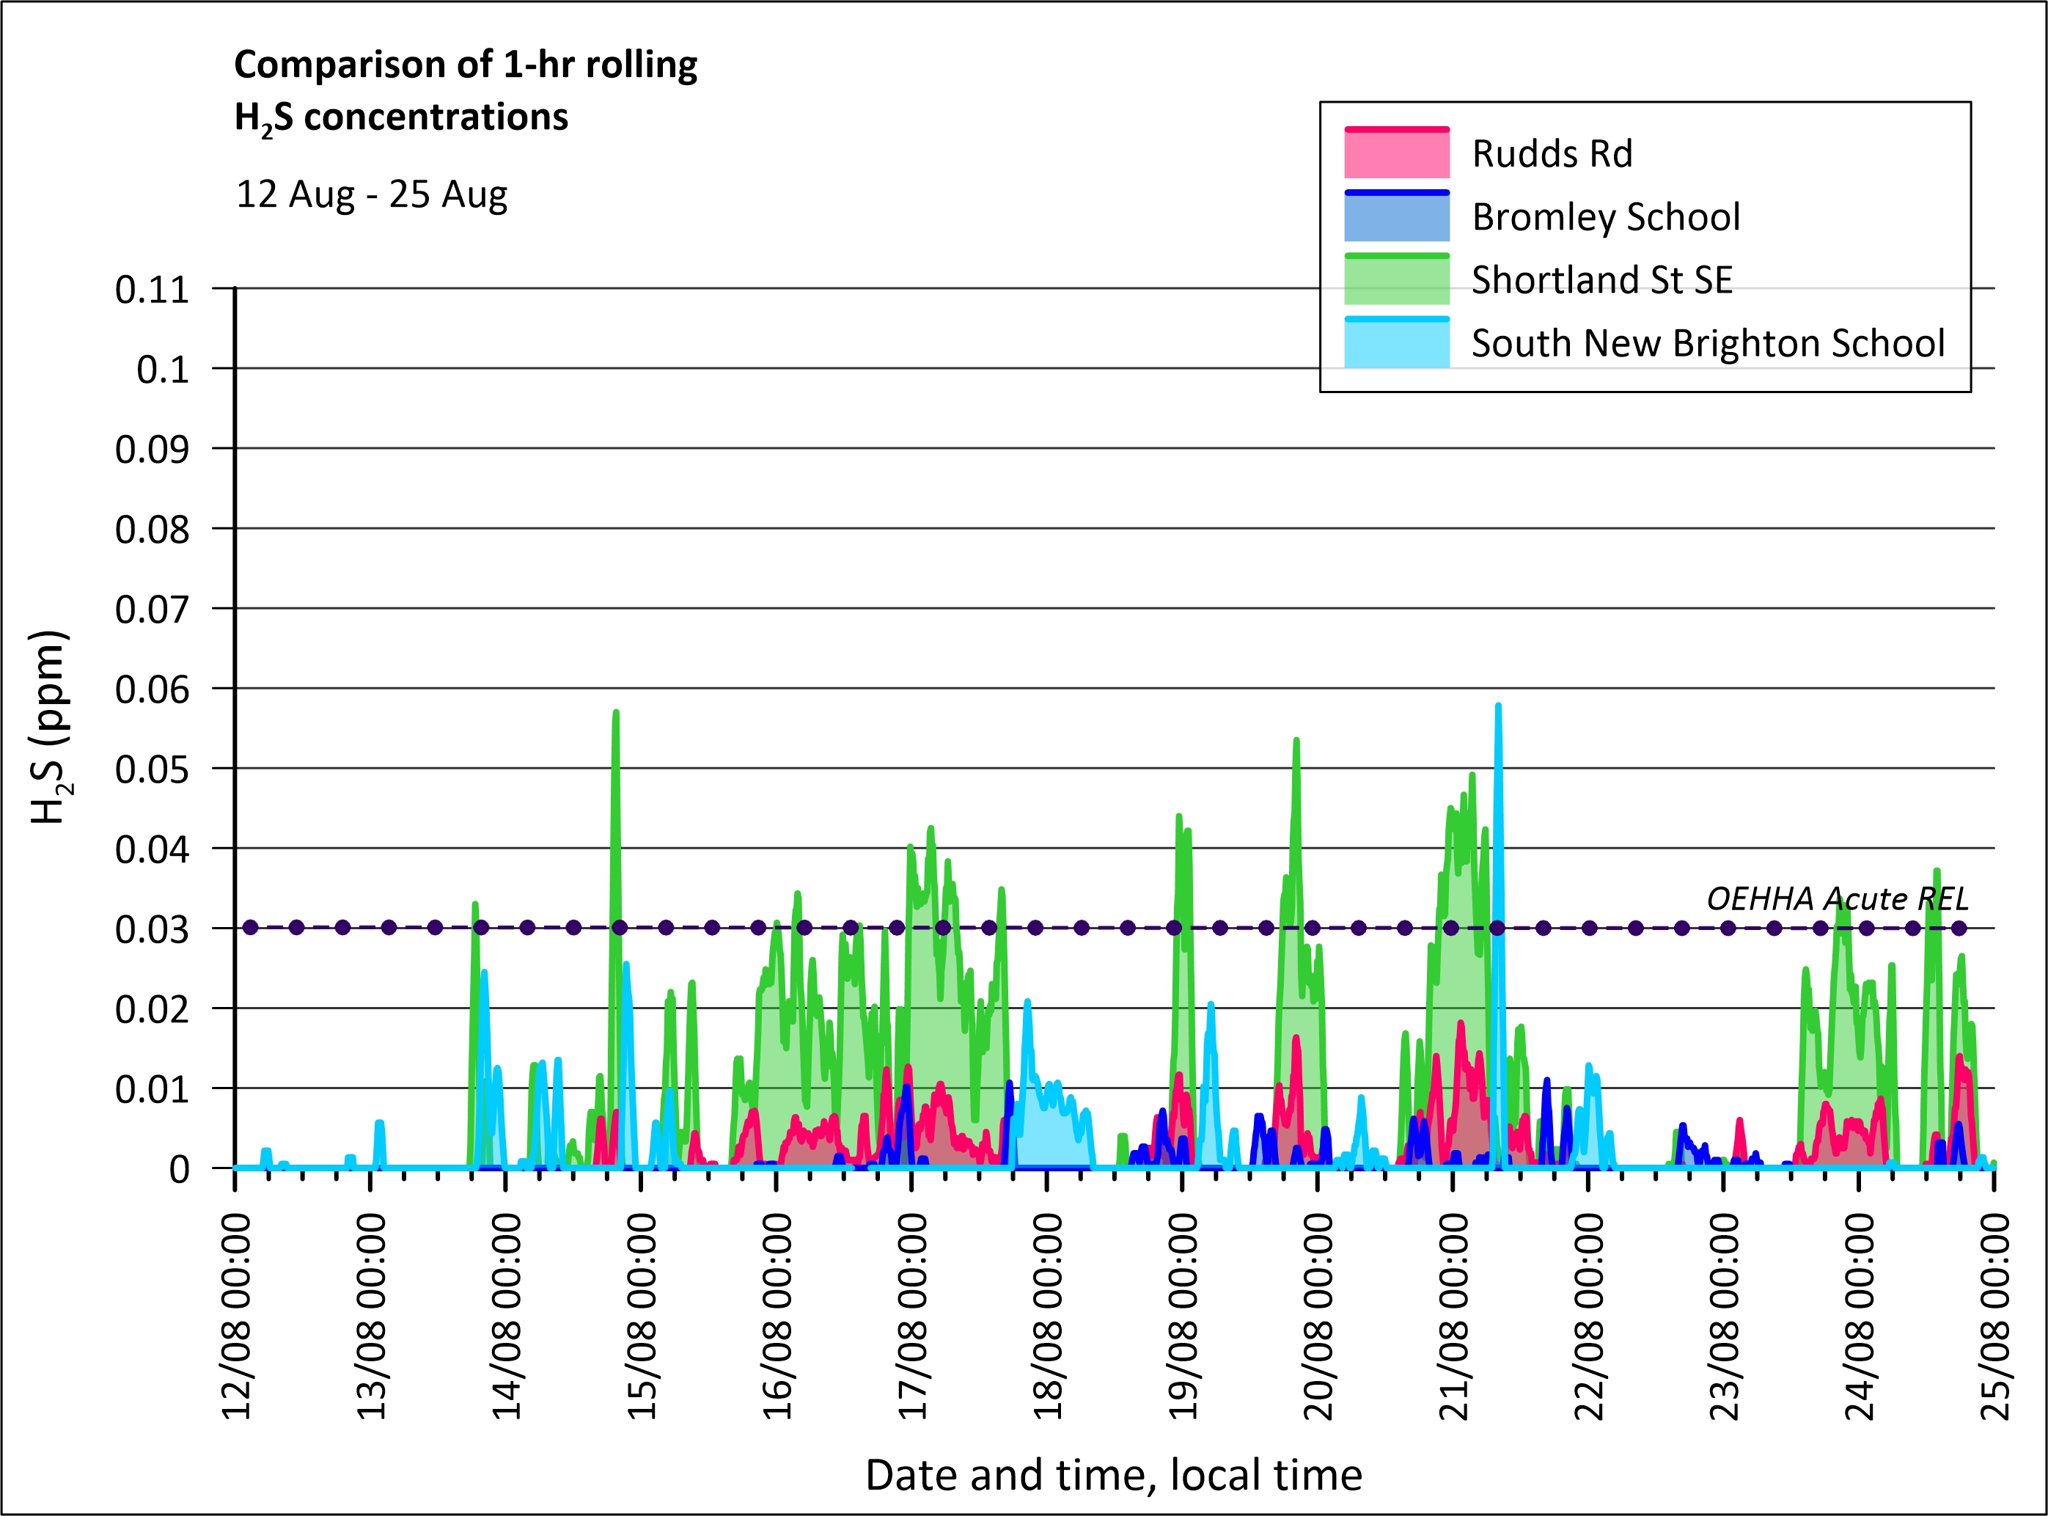Select the Bromley School legend label

click(x=1605, y=216)
